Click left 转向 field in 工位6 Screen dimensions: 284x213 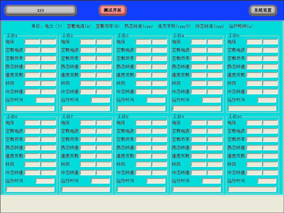(32, 164)
